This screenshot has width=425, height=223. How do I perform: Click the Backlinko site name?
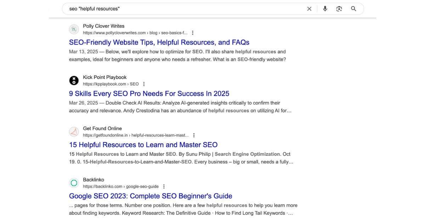point(93,180)
